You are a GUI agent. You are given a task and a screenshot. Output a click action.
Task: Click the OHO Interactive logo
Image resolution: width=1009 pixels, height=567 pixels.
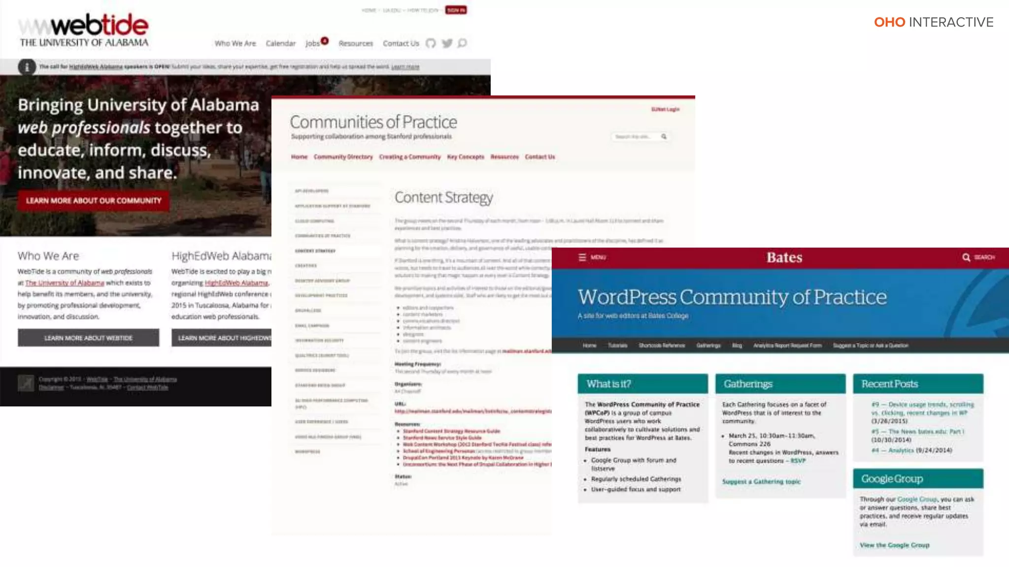point(934,22)
